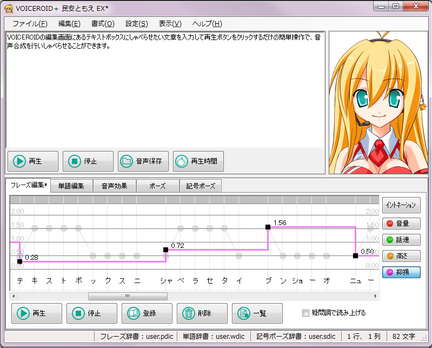This screenshot has width=432, height=348.
Task: Delete the phrase with the 削除 button
Action: click(x=202, y=313)
